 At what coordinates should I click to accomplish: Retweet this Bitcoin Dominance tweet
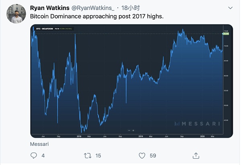87,155
